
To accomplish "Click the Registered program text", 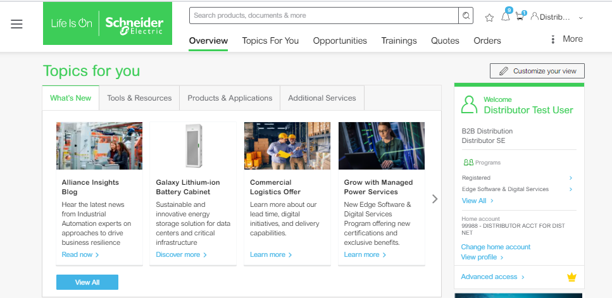I will click(476, 178).
